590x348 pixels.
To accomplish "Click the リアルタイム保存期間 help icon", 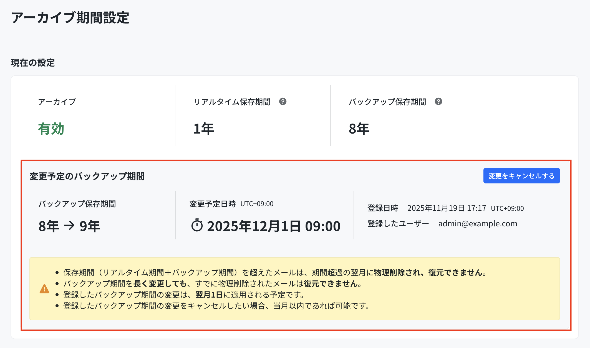I will pyautogui.click(x=283, y=101).
